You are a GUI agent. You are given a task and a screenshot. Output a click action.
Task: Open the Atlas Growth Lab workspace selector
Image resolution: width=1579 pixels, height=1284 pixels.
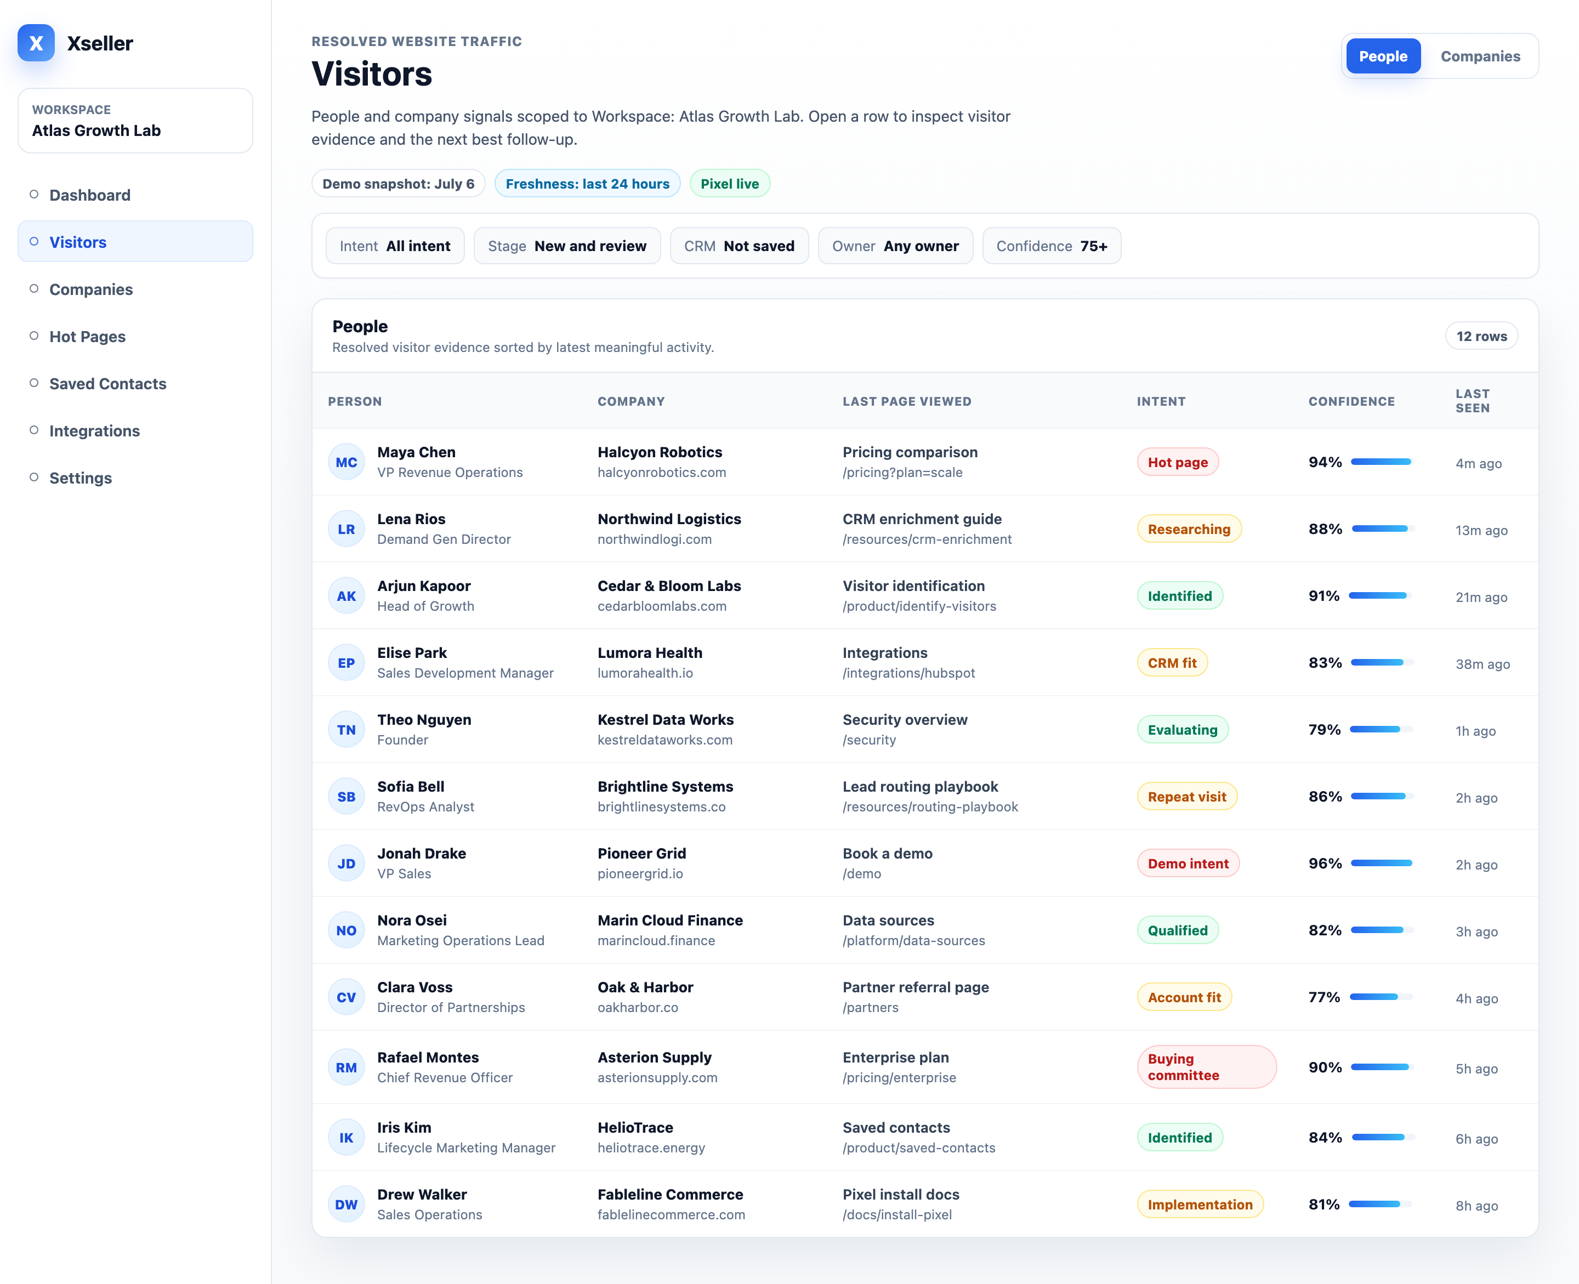pyautogui.click(x=135, y=121)
